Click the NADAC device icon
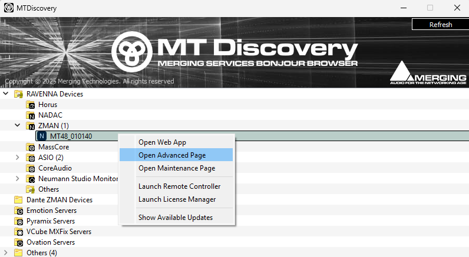The height and width of the screenshot is (257, 469). (x=31, y=115)
